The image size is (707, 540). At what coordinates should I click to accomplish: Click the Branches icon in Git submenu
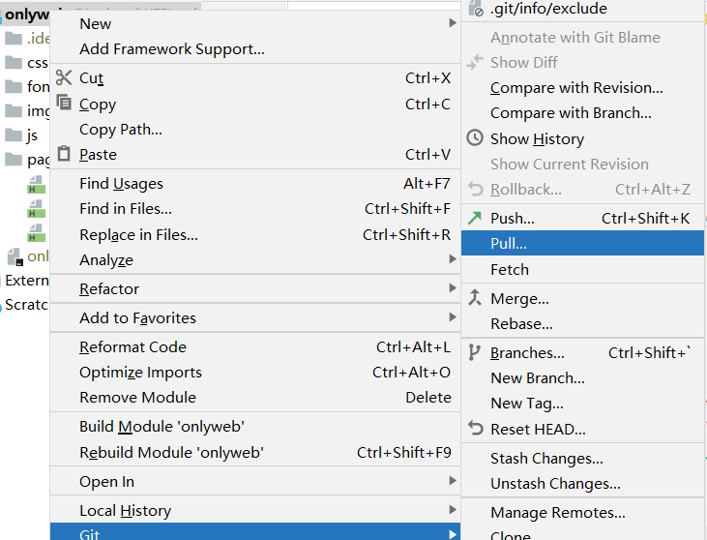(474, 352)
